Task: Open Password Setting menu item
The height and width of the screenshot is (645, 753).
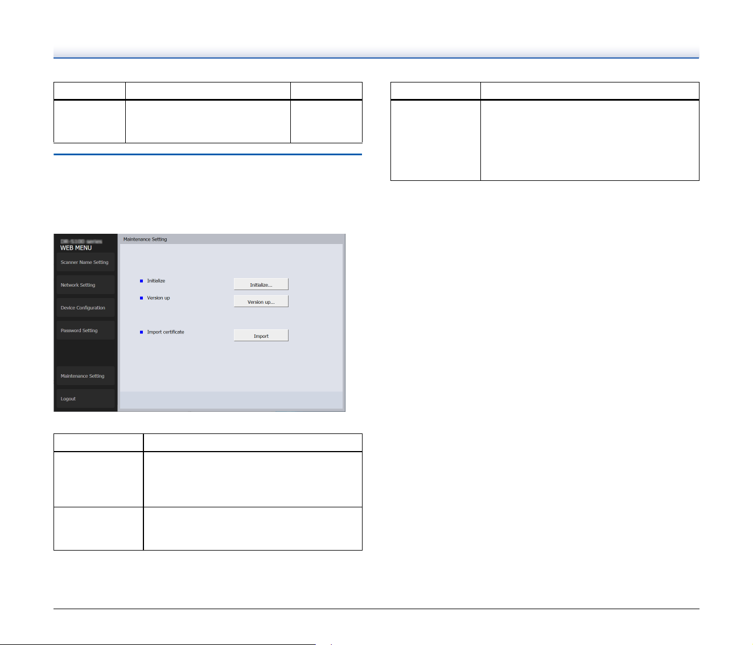Action: tap(85, 330)
